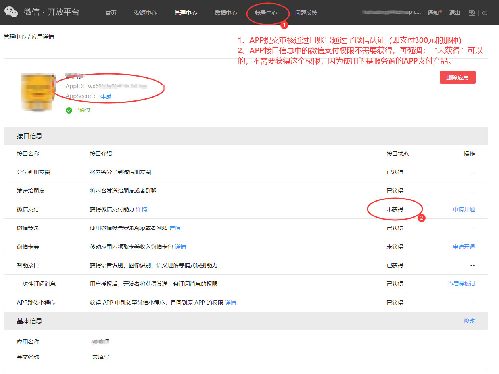Image resolution: width=499 pixels, height=374 pixels.
Task: Select 智能接口 interface name
Action: point(28,265)
